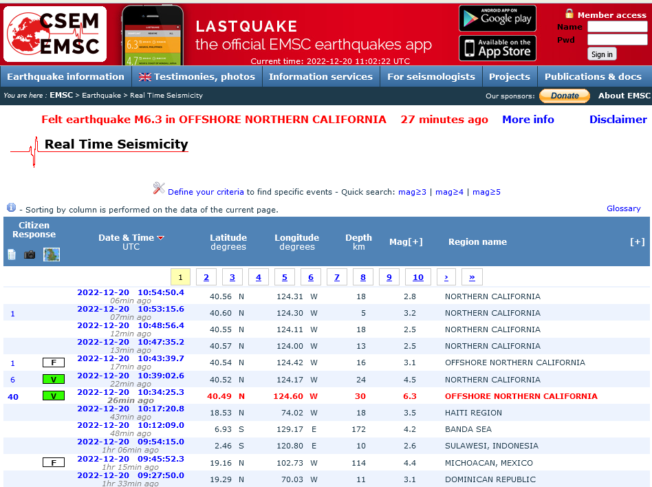The height and width of the screenshot is (487, 652).
Task: Click the testimonies document icon in header
Action: pos(12,255)
